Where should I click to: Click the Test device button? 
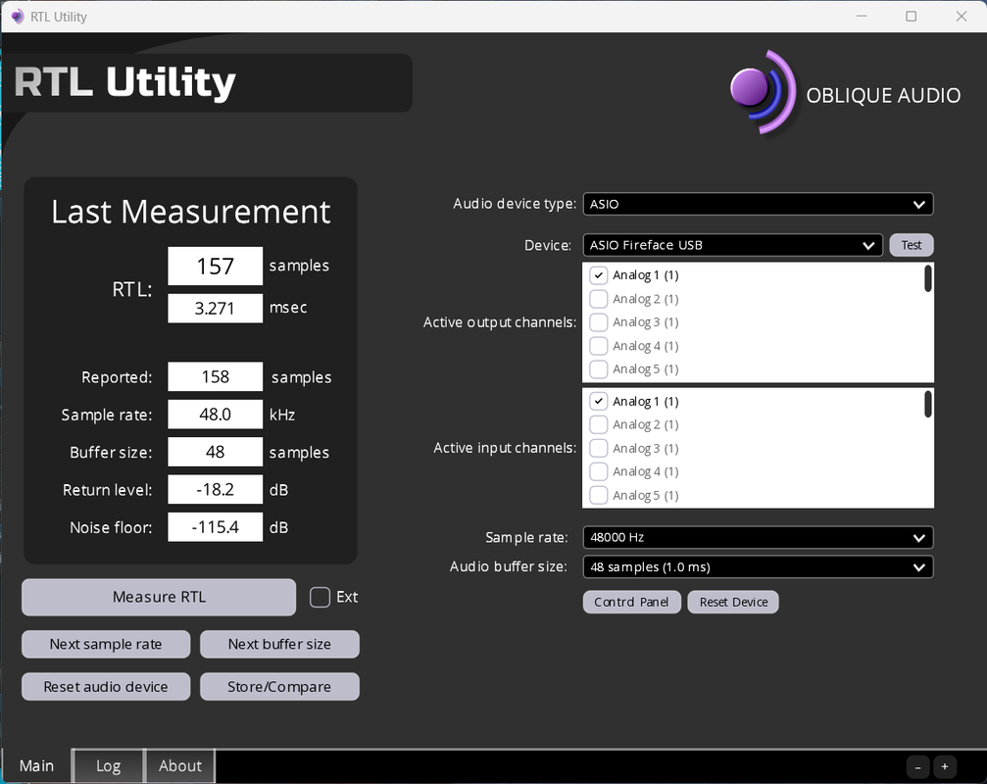(x=912, y=245)
